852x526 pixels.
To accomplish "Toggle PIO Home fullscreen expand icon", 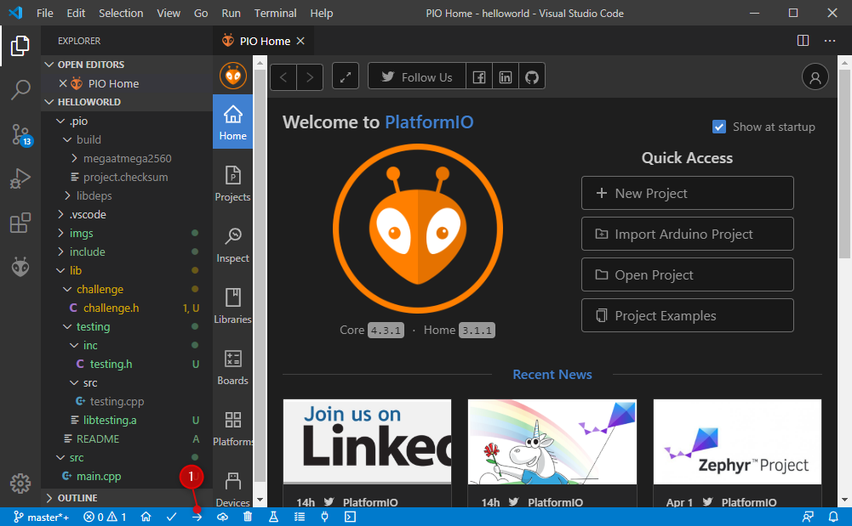I will coord(346,77).
